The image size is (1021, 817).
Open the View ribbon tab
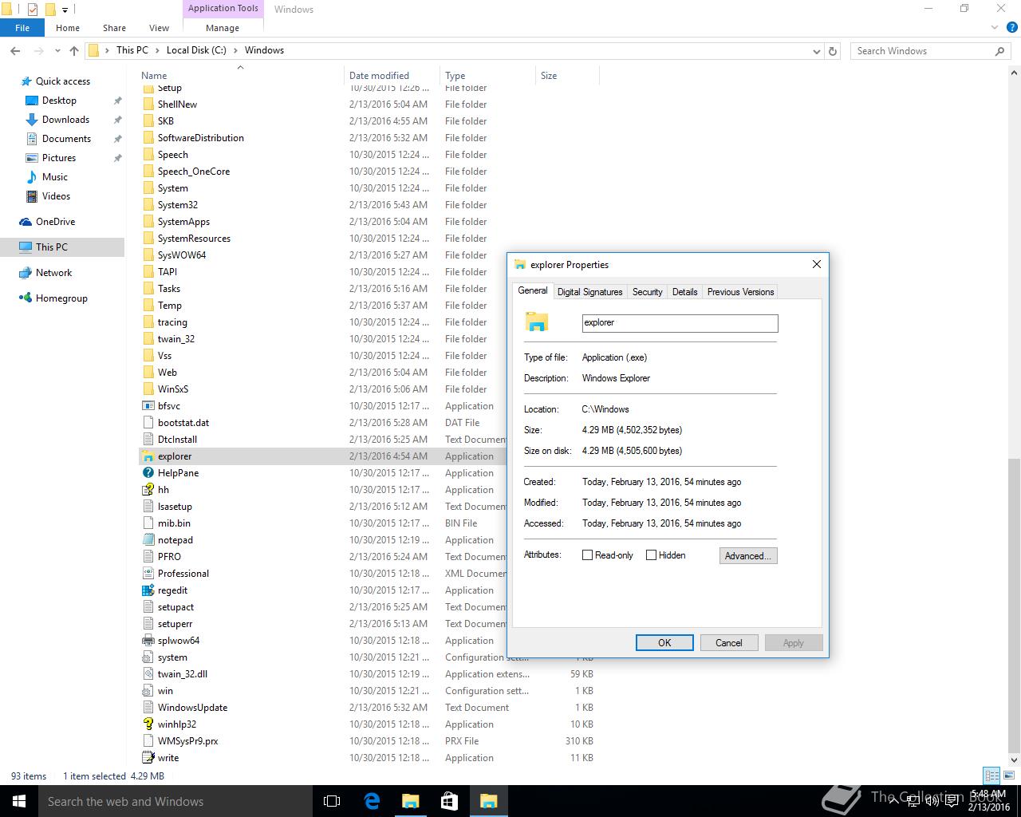[159, 28]
